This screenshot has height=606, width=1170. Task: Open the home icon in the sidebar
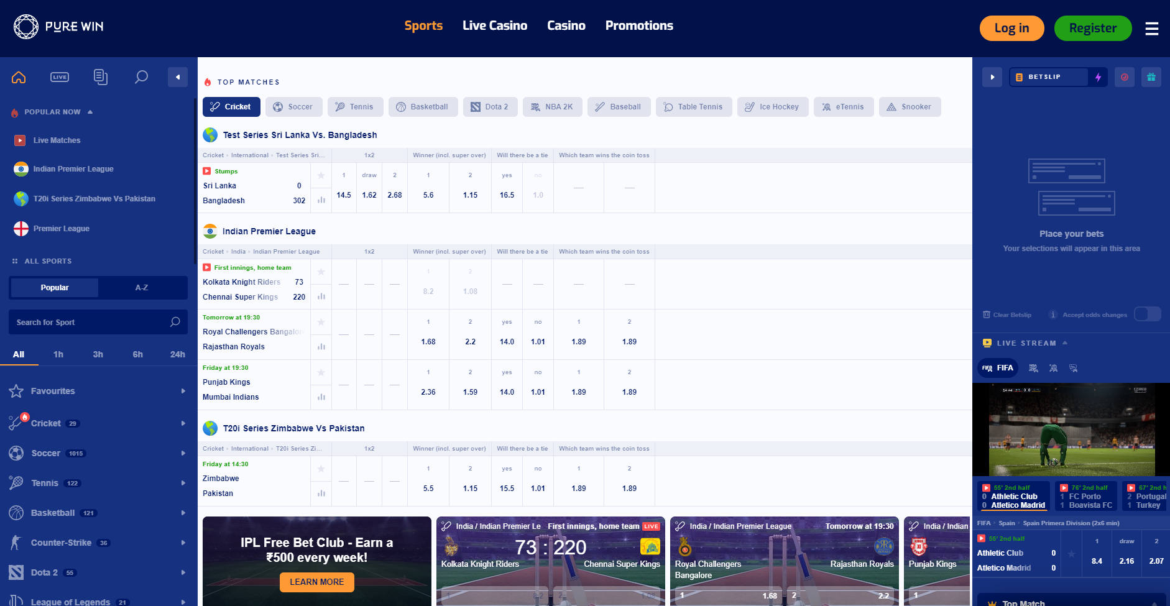(x=19, y=77)
